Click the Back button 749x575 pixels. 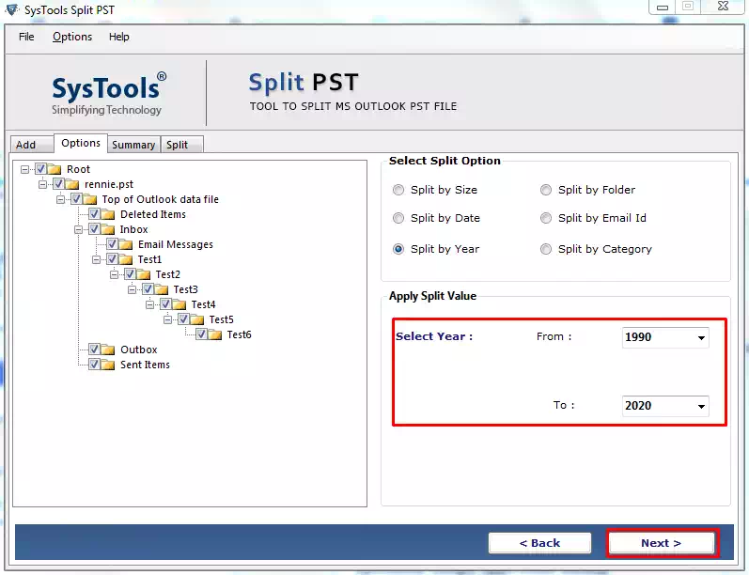click(539, 543)
